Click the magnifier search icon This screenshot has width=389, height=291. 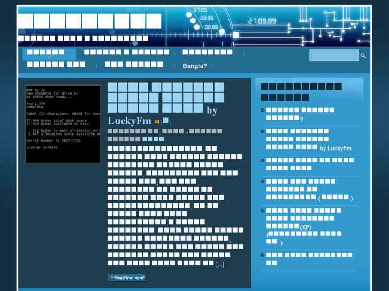click(x=363, y=56)
